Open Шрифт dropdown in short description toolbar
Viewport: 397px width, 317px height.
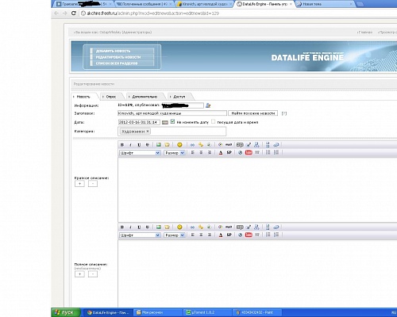click(x=140, y=153)
